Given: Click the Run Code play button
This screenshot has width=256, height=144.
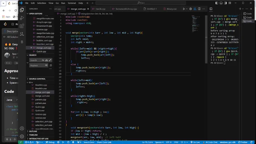Looking at the screenshot, I should coord(184,9).
